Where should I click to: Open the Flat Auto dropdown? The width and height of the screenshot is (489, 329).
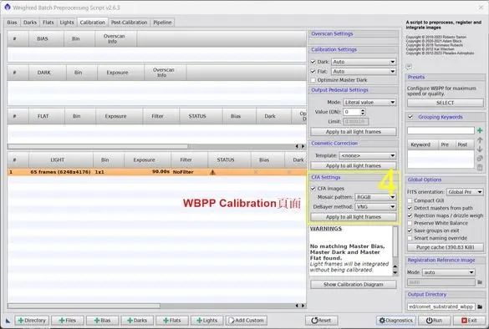(364, 71)
